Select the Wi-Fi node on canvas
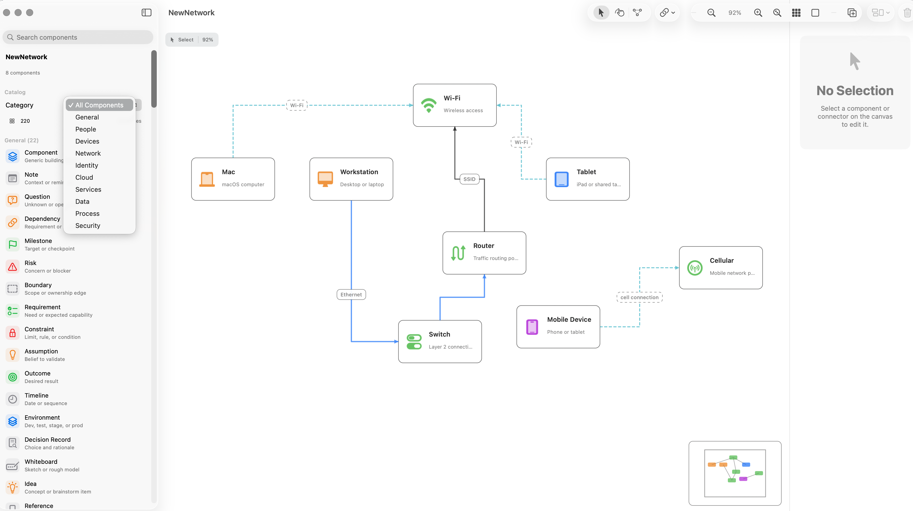This screenshot has height=511, width=913. point(455,105)
